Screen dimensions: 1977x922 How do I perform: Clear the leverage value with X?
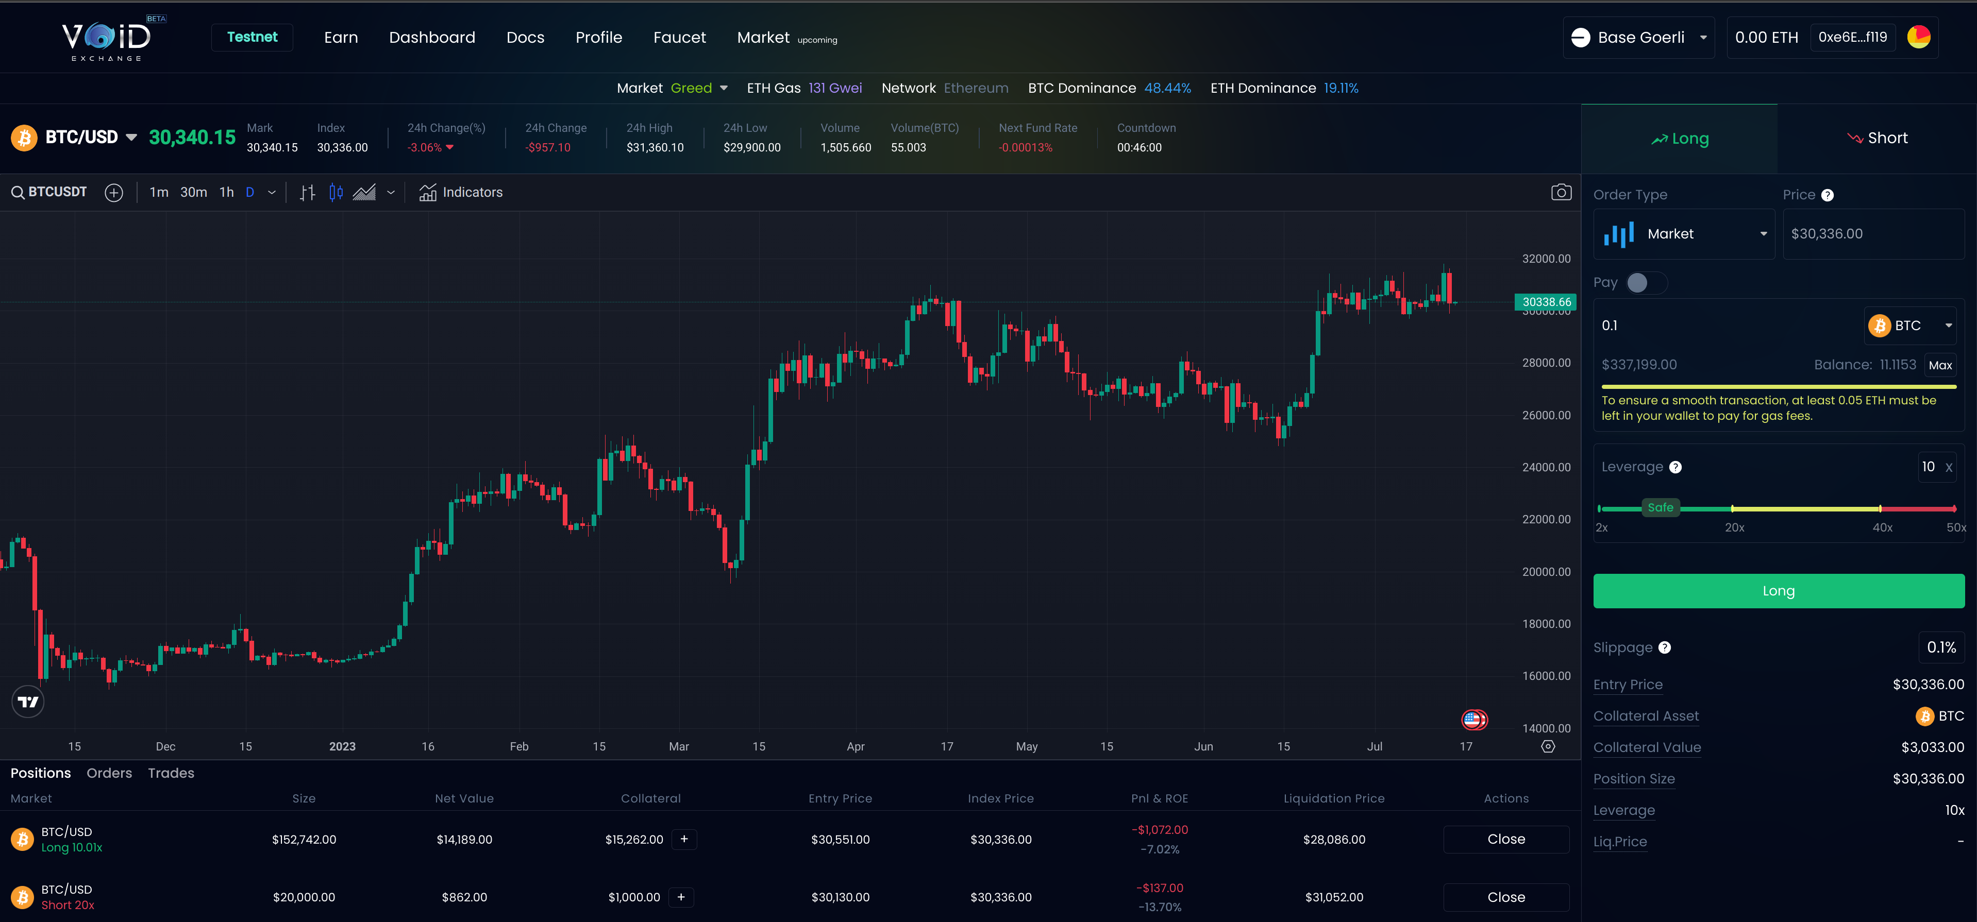1949,467
